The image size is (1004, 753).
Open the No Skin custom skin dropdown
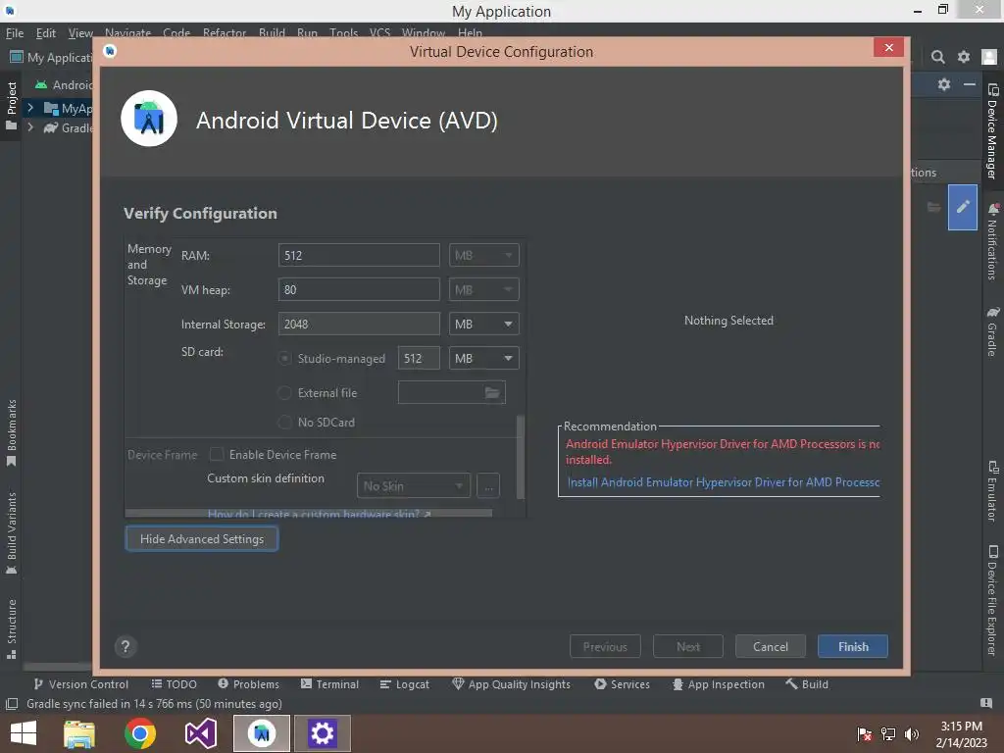tap(414, 486)
